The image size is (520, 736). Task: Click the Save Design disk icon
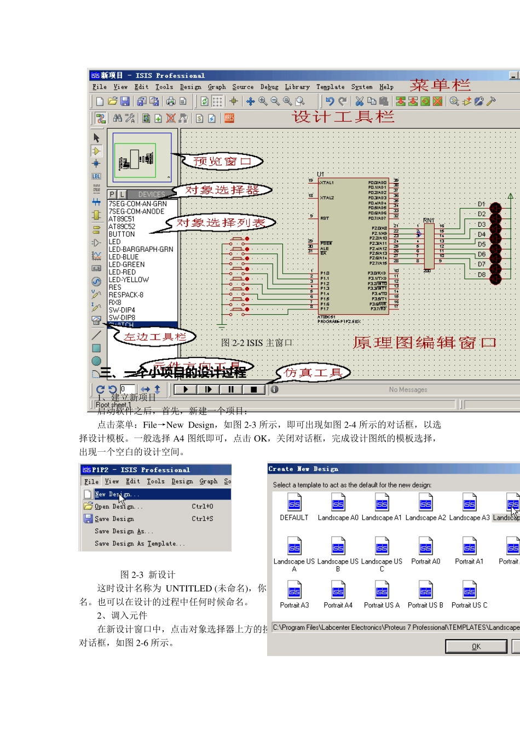pyautogui.click(x=125, y=101)
